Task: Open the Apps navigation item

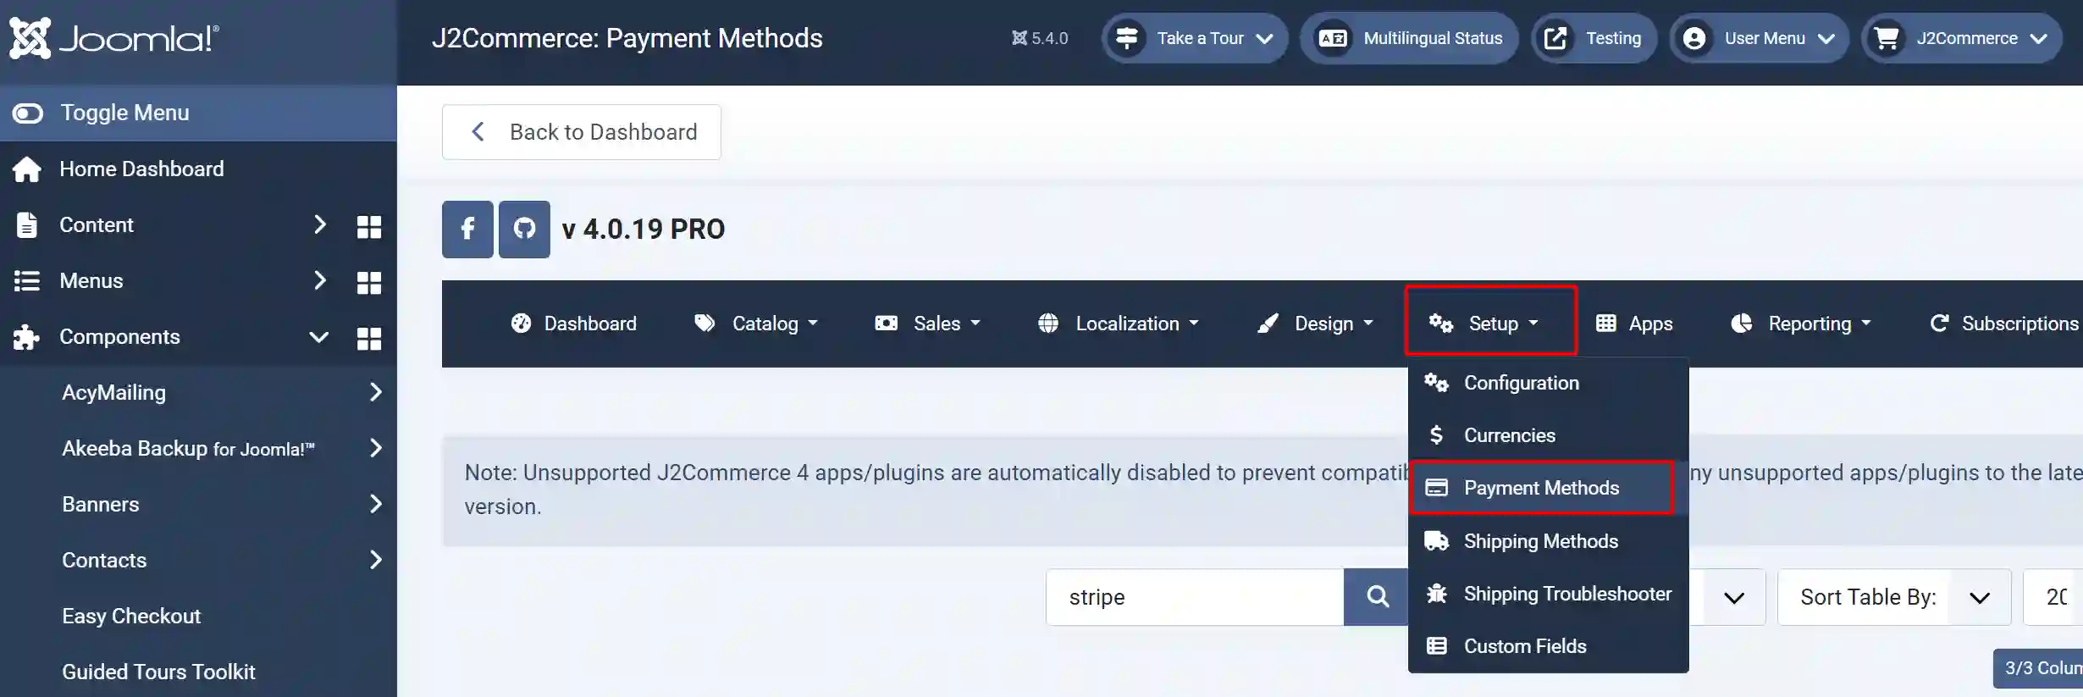Action: [1634, 324]
